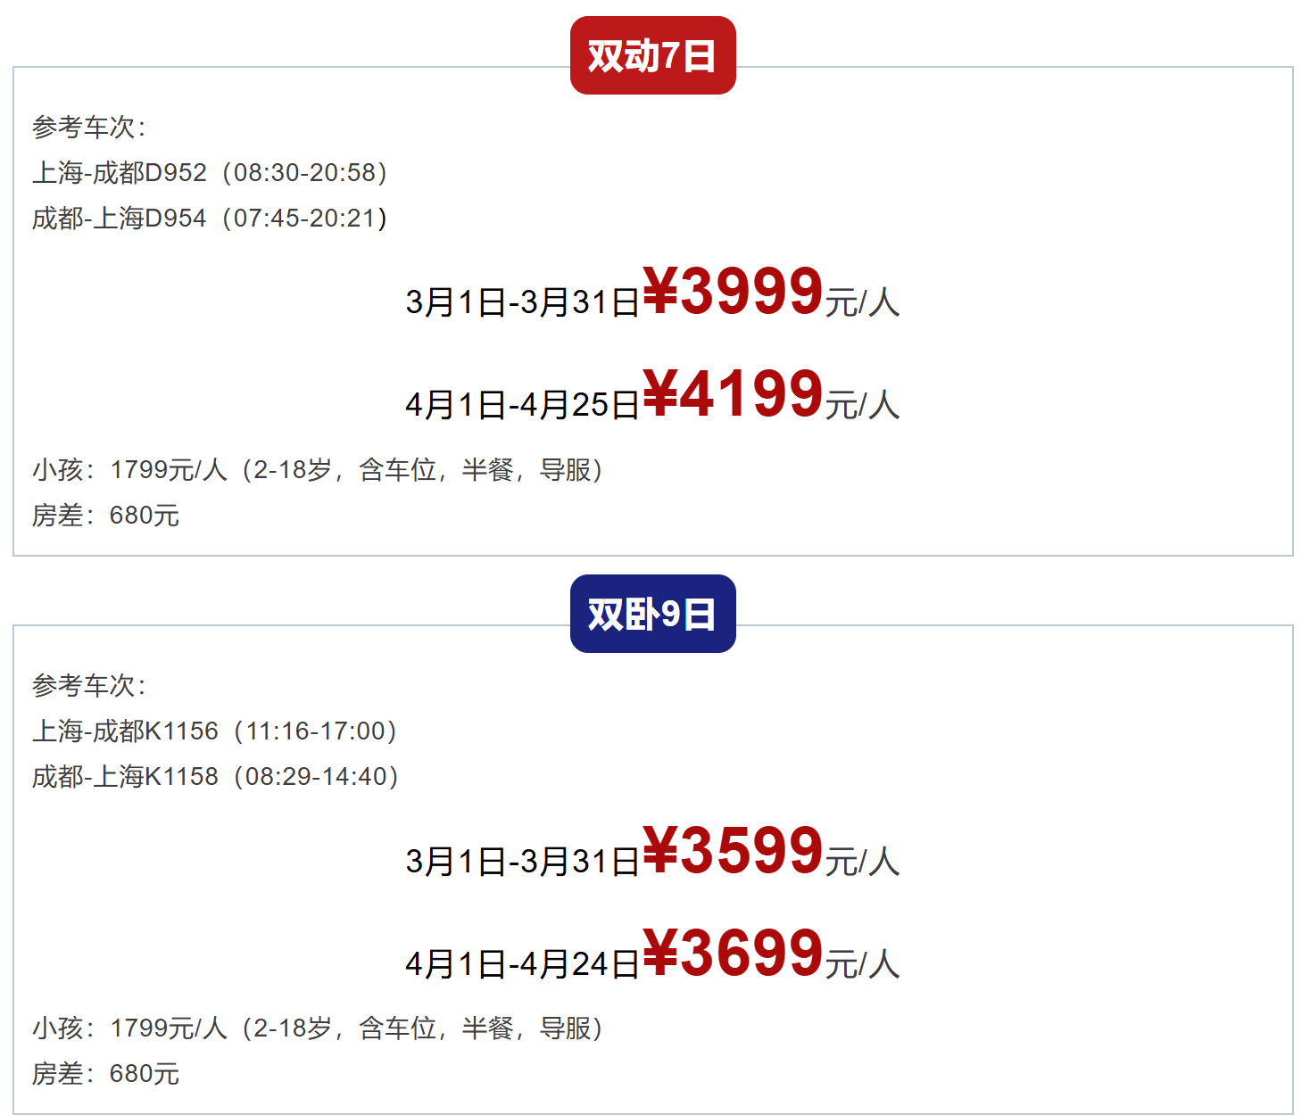
Task: Click the blue 双卧9日 badge
Action: [x=652, y=614]
